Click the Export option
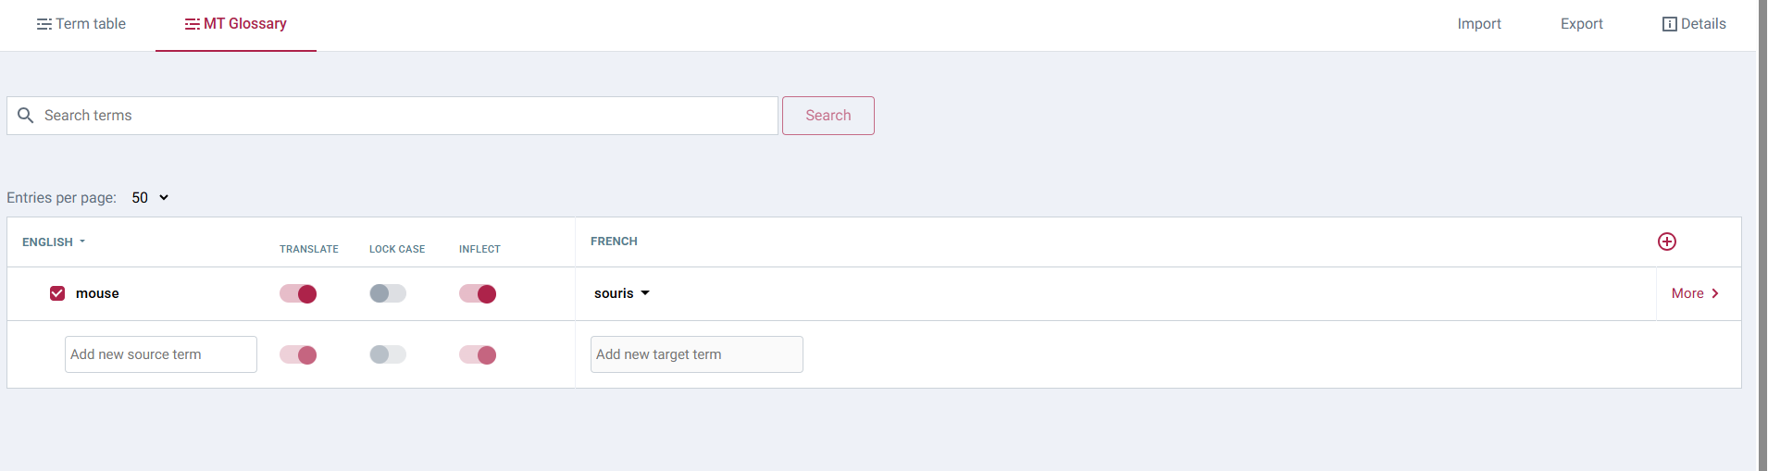The width and height of the screenshot is (1768, 471). 1581,24
